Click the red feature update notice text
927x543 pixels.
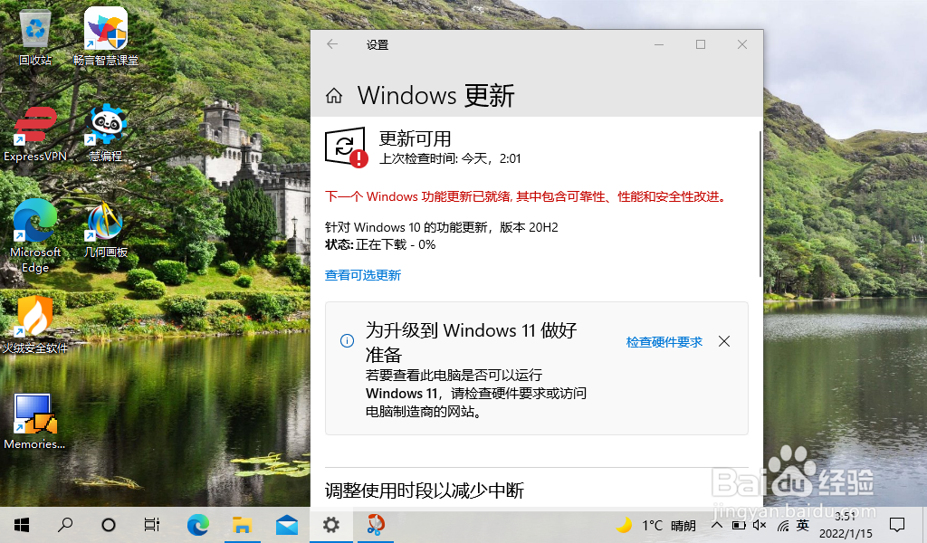click(526, 196)
